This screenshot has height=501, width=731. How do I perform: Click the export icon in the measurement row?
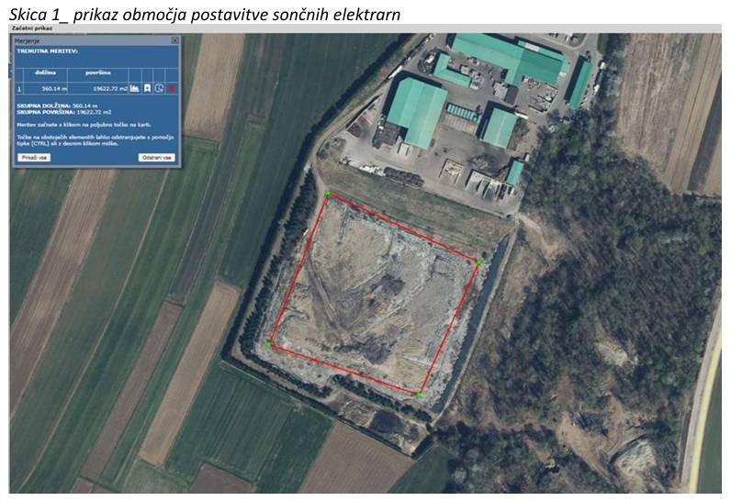point(160,88)
